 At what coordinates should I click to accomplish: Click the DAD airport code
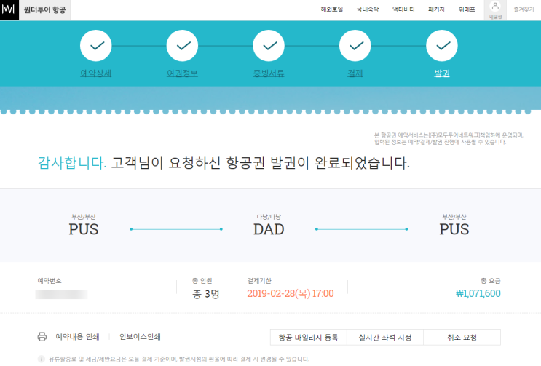click(x=269, y=229)
